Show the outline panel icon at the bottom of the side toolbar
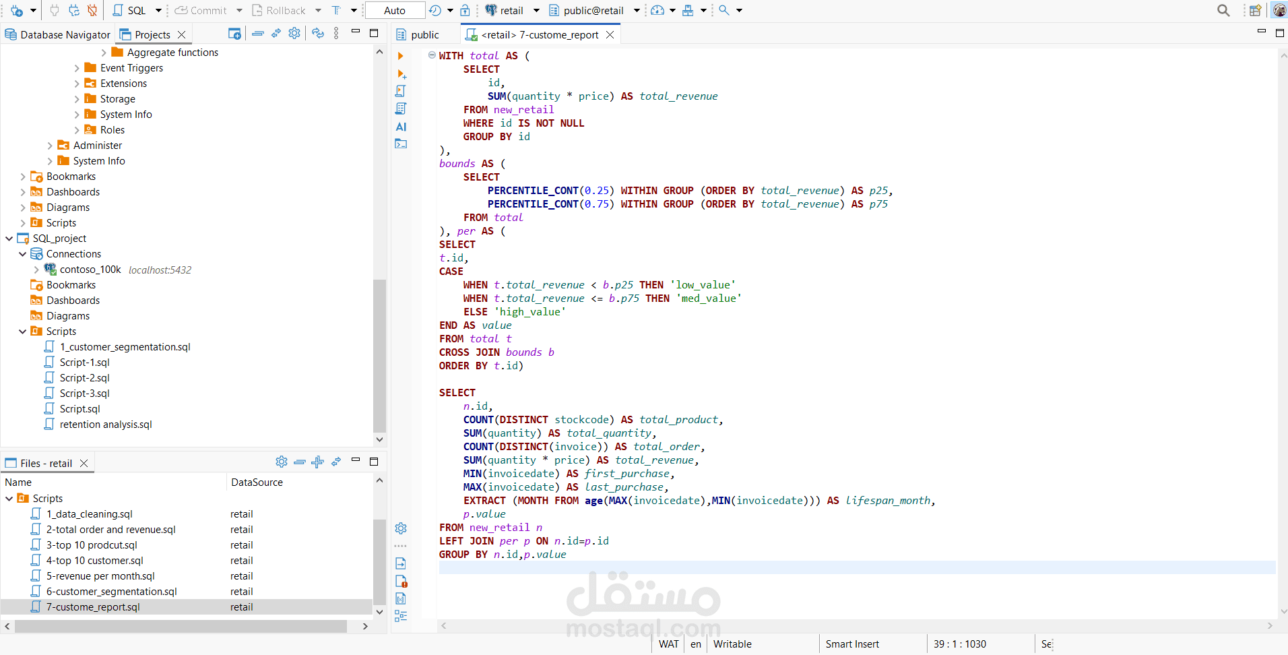The image size is (1288, 655). 401,616
